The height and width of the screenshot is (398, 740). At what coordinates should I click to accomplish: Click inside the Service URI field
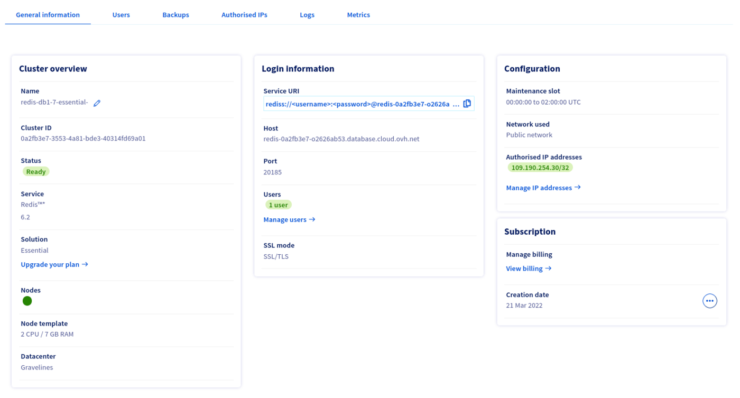tap(359, 104)
